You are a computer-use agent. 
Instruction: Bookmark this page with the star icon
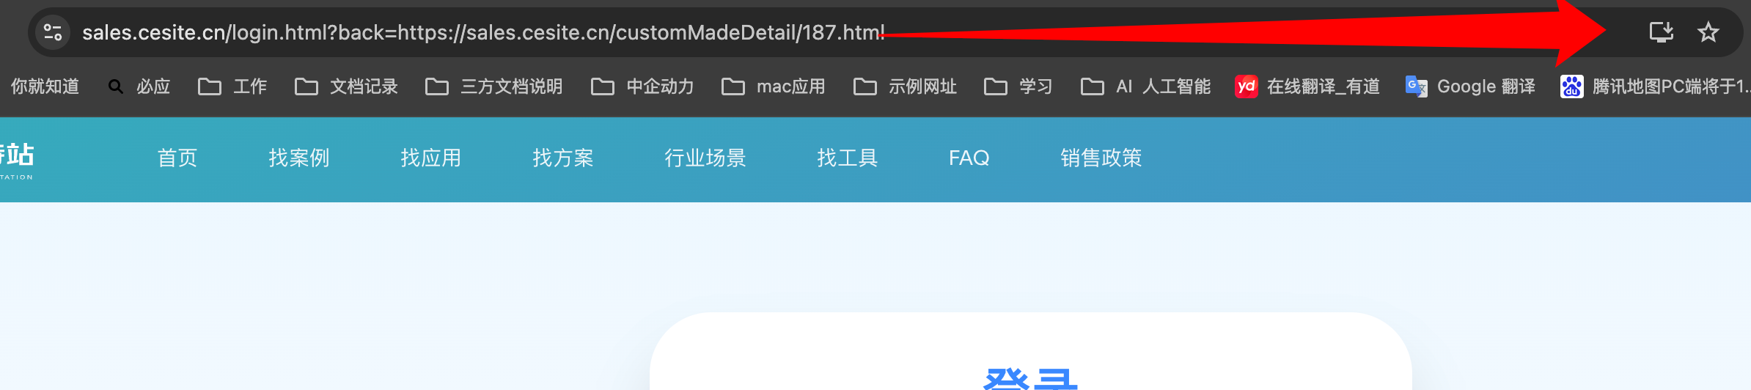click(1708, 32)
